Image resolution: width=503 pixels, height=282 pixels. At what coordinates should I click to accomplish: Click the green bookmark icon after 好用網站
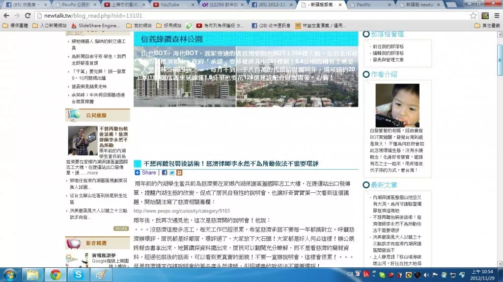[x=189, y=26]
